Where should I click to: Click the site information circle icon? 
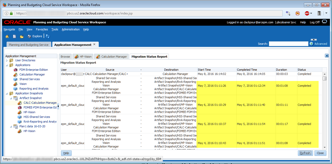pyautogui.click(x=6, y=13)
